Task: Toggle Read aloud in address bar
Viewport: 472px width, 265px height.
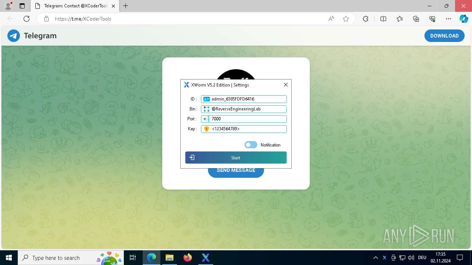Action: point(331,19)
